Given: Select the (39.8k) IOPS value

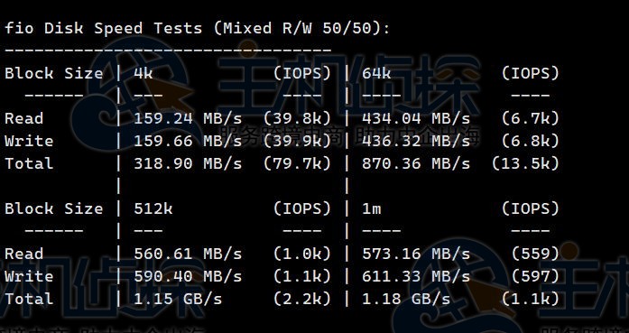Looking at the screenshot, I should (297, 119).
